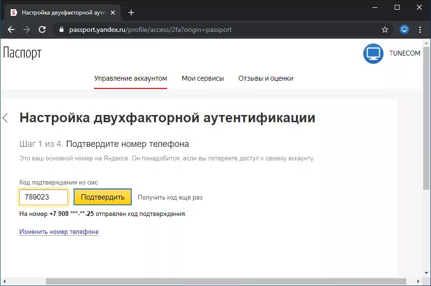431x286 pixels.
Task: Click the phone number +7 908 ***-**-25
Action: (72, 214)
